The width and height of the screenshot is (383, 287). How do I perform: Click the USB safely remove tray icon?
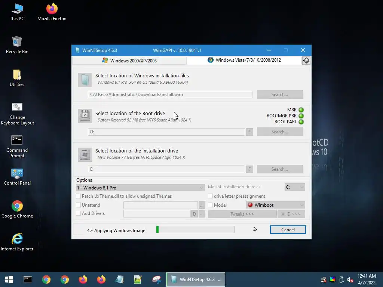coord(341,280)
